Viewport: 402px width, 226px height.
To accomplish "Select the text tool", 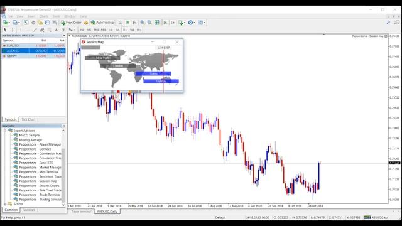I will (57, 30).
